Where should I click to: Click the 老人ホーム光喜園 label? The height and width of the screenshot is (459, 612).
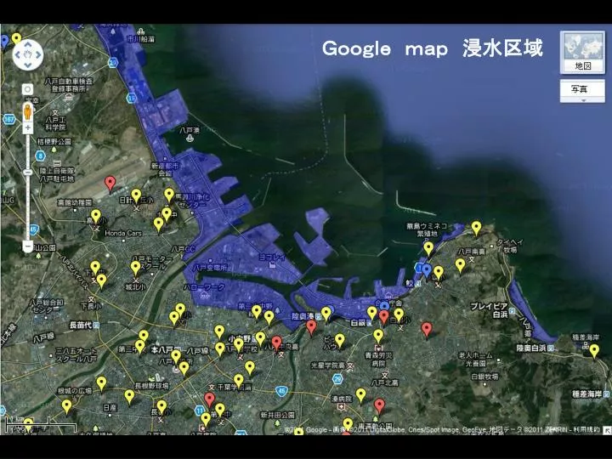click(x=475, y=360)
